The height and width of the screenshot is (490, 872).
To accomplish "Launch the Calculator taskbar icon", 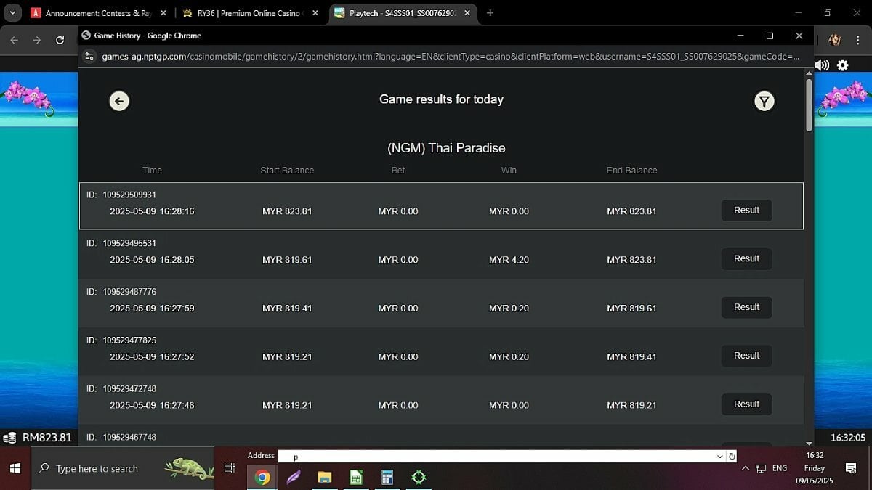I will (387, 477).
